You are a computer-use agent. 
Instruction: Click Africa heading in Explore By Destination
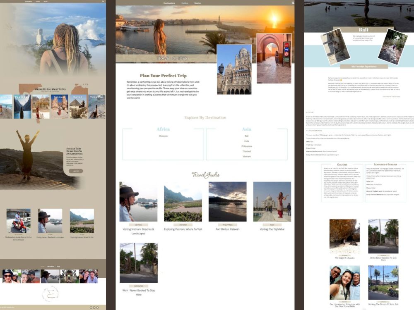pyautogui.click(x=163, y=129)
